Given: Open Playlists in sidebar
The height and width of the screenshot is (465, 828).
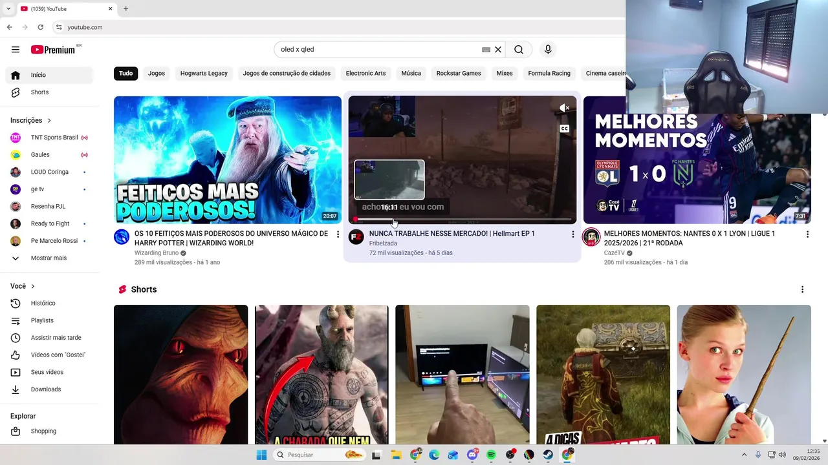Looking at the screenshot, I should click(49, 320).
